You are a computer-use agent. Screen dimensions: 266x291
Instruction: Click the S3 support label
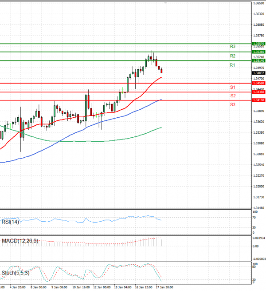tap(233, 104)
